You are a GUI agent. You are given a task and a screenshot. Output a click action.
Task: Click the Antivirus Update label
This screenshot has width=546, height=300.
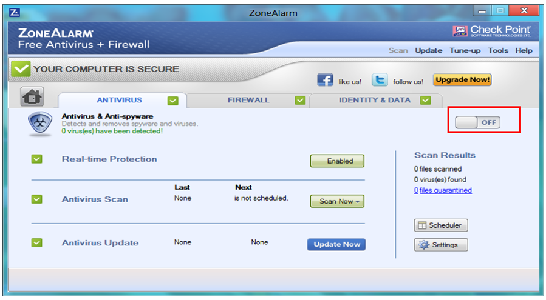point(100,242)
